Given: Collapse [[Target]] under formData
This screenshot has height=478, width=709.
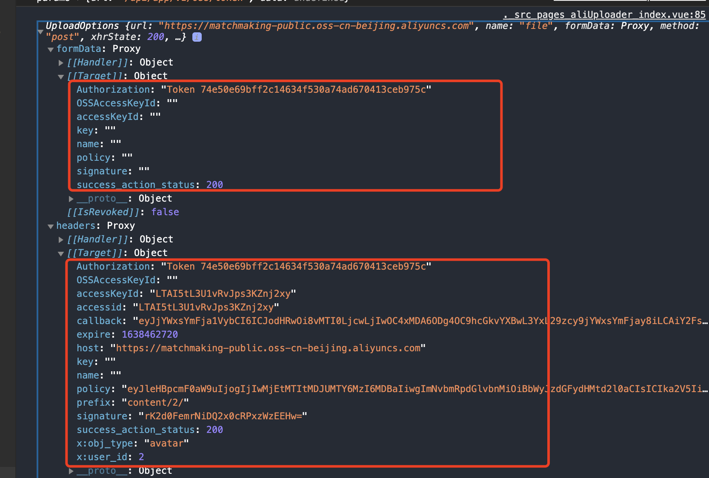Looking at the screenshot, I should (61, 77).
